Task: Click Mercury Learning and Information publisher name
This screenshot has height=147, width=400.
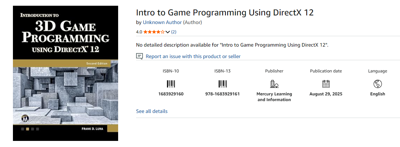Action: (x=274, y=97)
